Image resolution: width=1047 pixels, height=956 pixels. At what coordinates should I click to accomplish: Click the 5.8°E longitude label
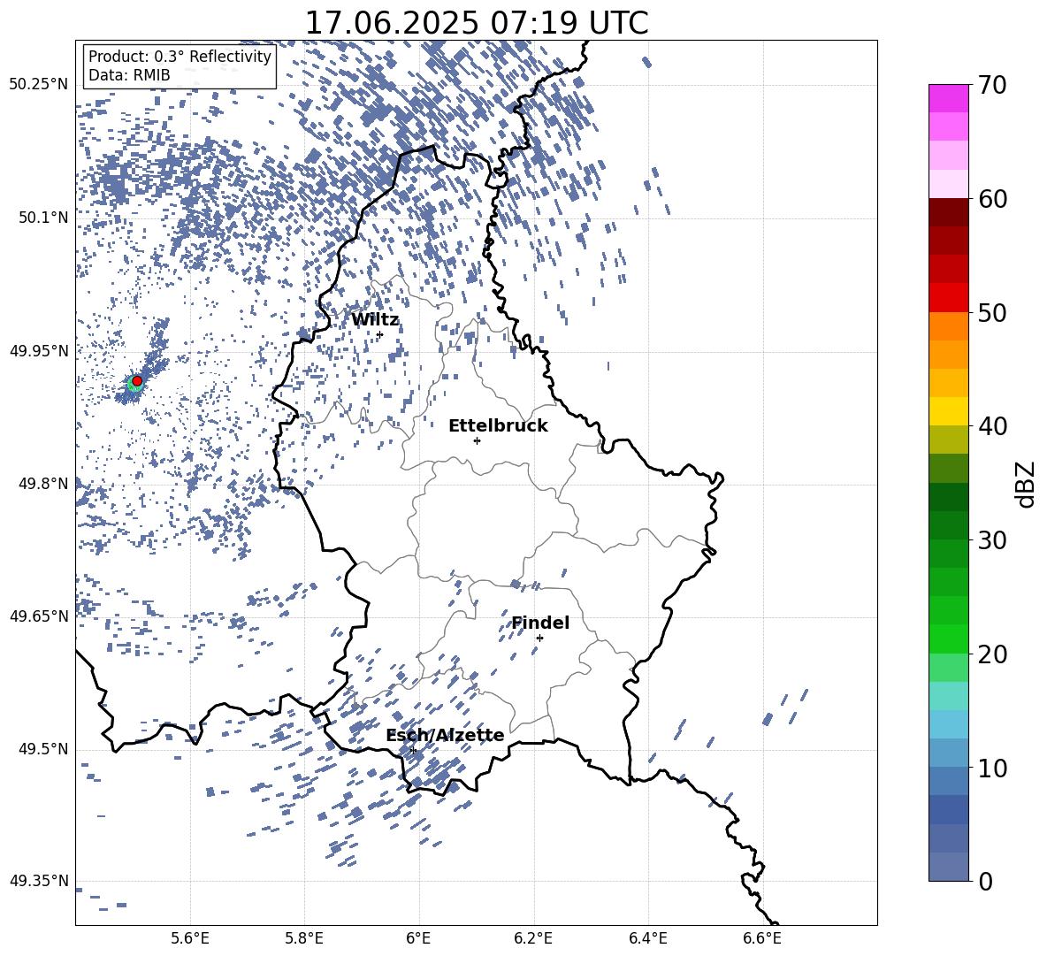click(x=304, y=938)
